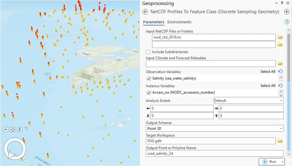Click the navigator first-person walk icon
Viewport: 292px width, 166px height.
(20, 130)
